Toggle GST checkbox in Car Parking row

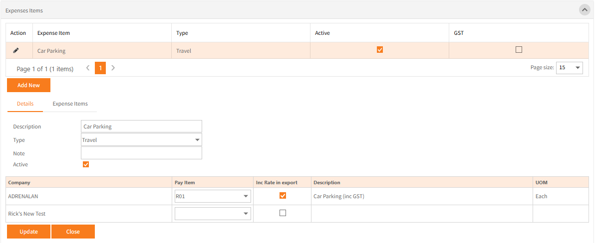519,50
